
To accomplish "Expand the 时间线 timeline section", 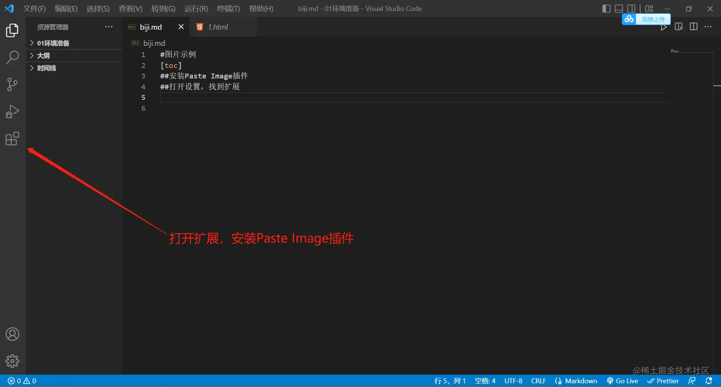I will click(74, 68).
